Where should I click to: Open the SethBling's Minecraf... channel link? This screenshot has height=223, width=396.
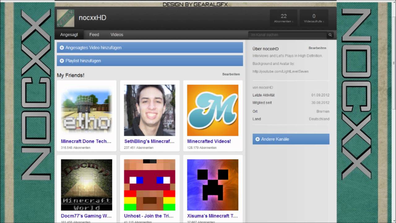(149, 141)
